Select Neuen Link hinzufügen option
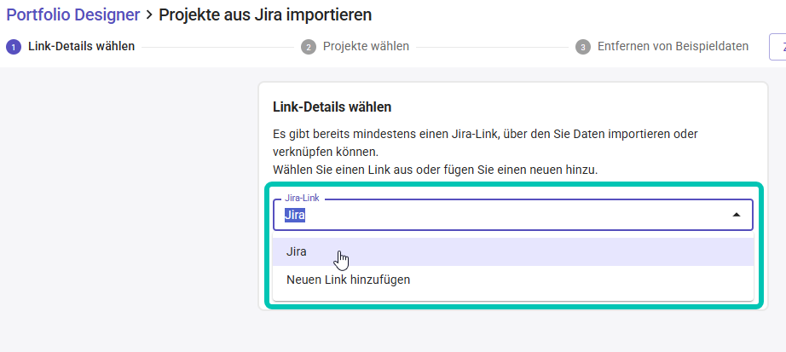Image resolution: width=786 pixels, height=352 pixels. tap(513, 280)
